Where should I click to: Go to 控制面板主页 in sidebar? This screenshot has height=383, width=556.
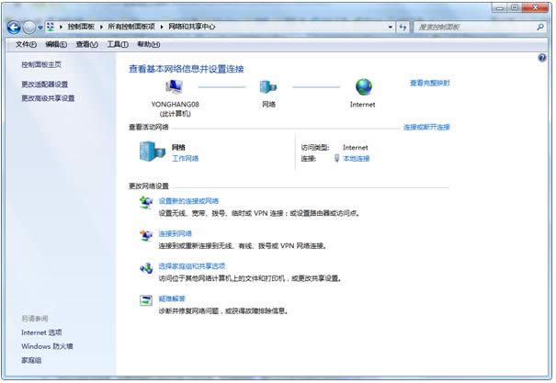click(x=41, y=64)
